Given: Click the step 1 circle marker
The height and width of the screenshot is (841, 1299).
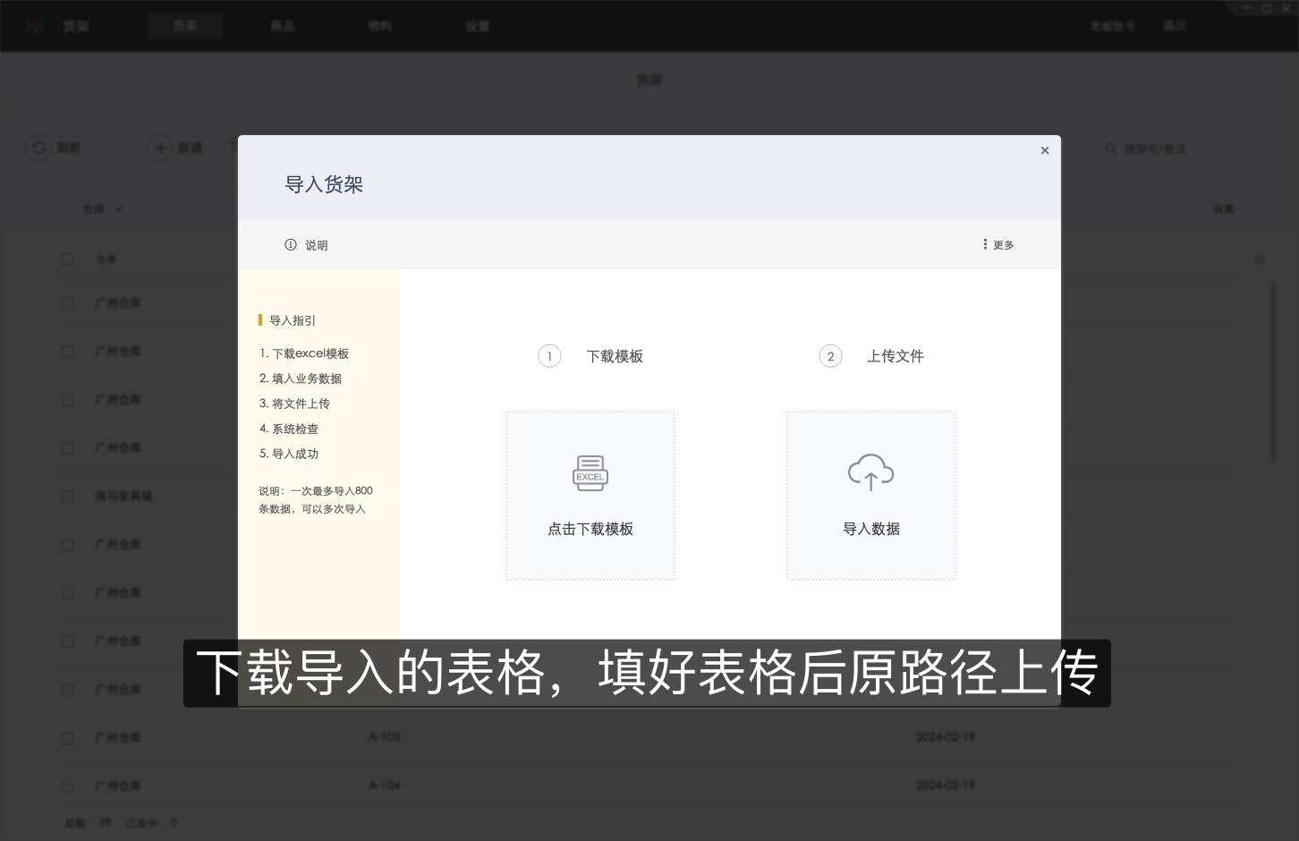Looking at the screenshot, I should click(549, 356).
